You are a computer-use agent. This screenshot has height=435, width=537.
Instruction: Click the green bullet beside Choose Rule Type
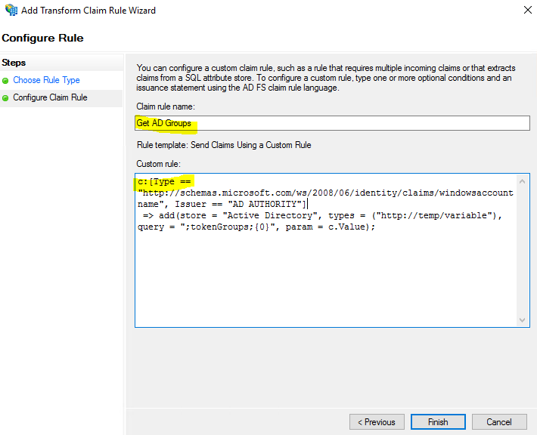6,80
